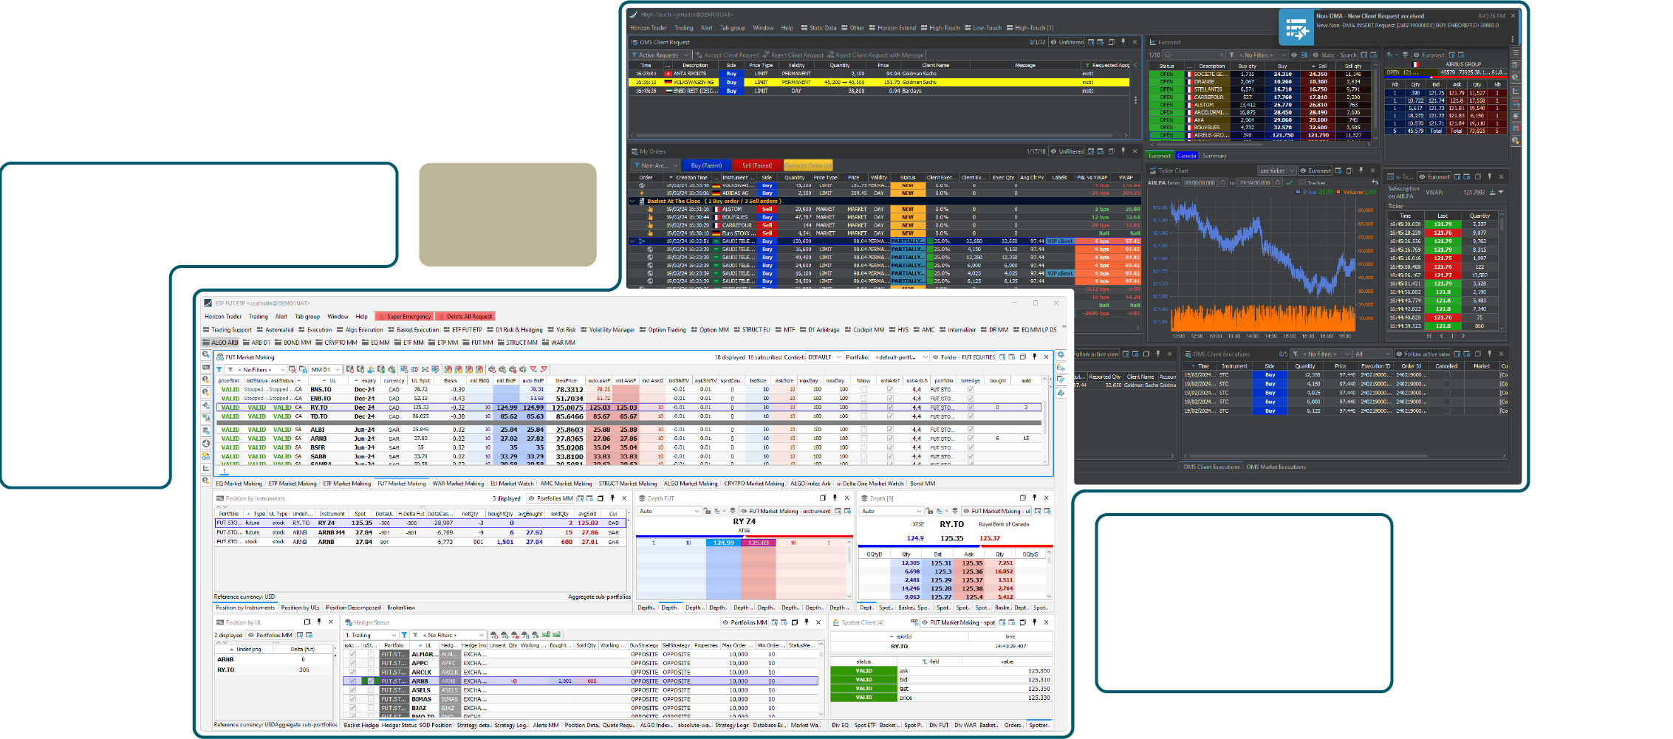The width and height of the screenshot is (1673, 739).
Task: Click clear-filter icon with red X beside No Filters in FUT Market Making
Action: [292, 369]
